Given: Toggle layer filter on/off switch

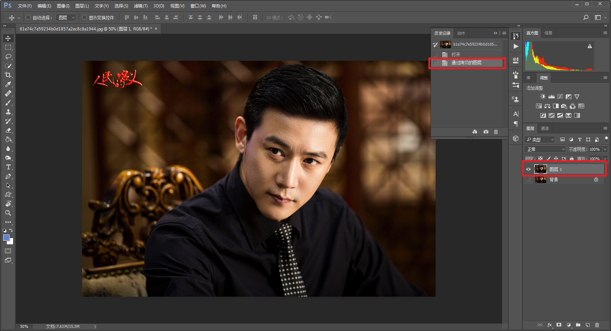Looking at the screenshot, I should [606, 139].
